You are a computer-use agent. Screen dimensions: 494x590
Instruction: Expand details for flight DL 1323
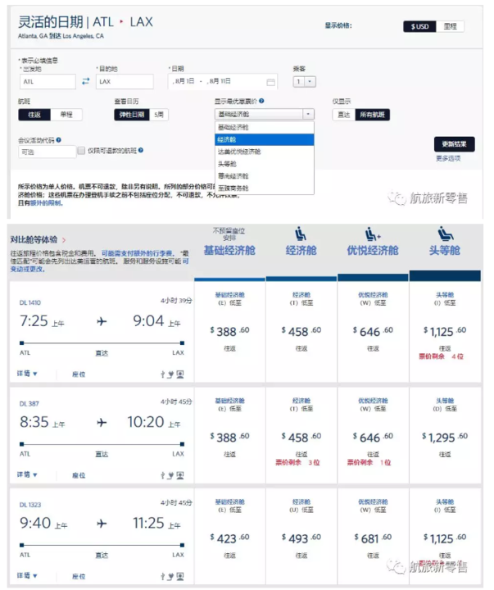point(27,576)
